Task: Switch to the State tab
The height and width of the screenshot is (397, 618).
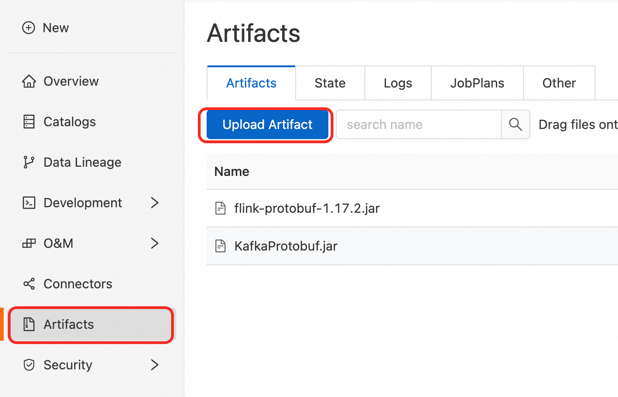Action: [330, 83]
